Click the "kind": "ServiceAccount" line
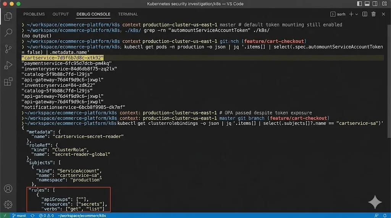391x218 pixels. pyautogui.click(x=69, y=171)
